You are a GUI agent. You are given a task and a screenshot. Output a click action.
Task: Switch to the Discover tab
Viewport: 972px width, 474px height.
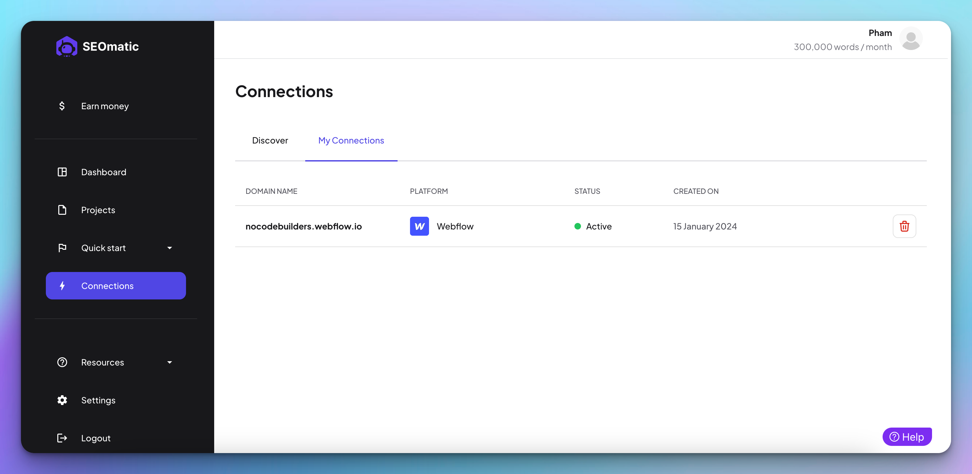(x=270, y=141)
